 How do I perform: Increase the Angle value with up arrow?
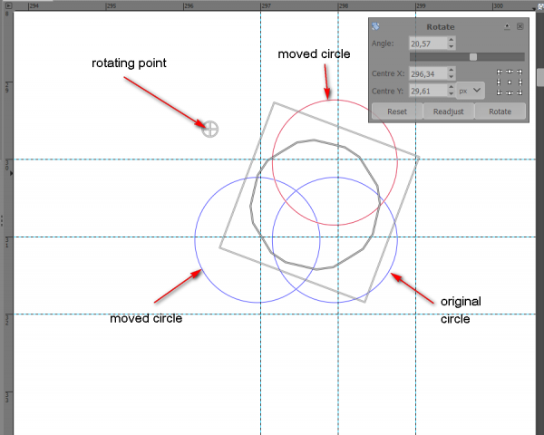[451, 40]
